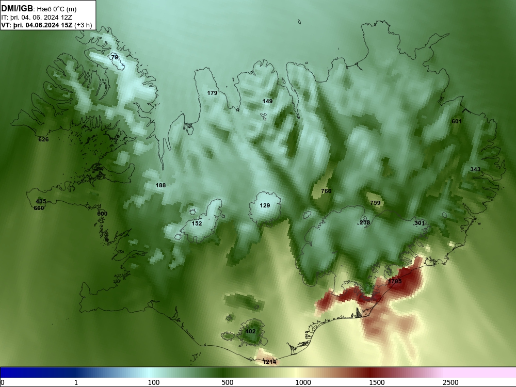Click the map value 1214 on the south coast
Image resolution: width=516 pixels, height=387 pixels.
click(x=269, y=362)
